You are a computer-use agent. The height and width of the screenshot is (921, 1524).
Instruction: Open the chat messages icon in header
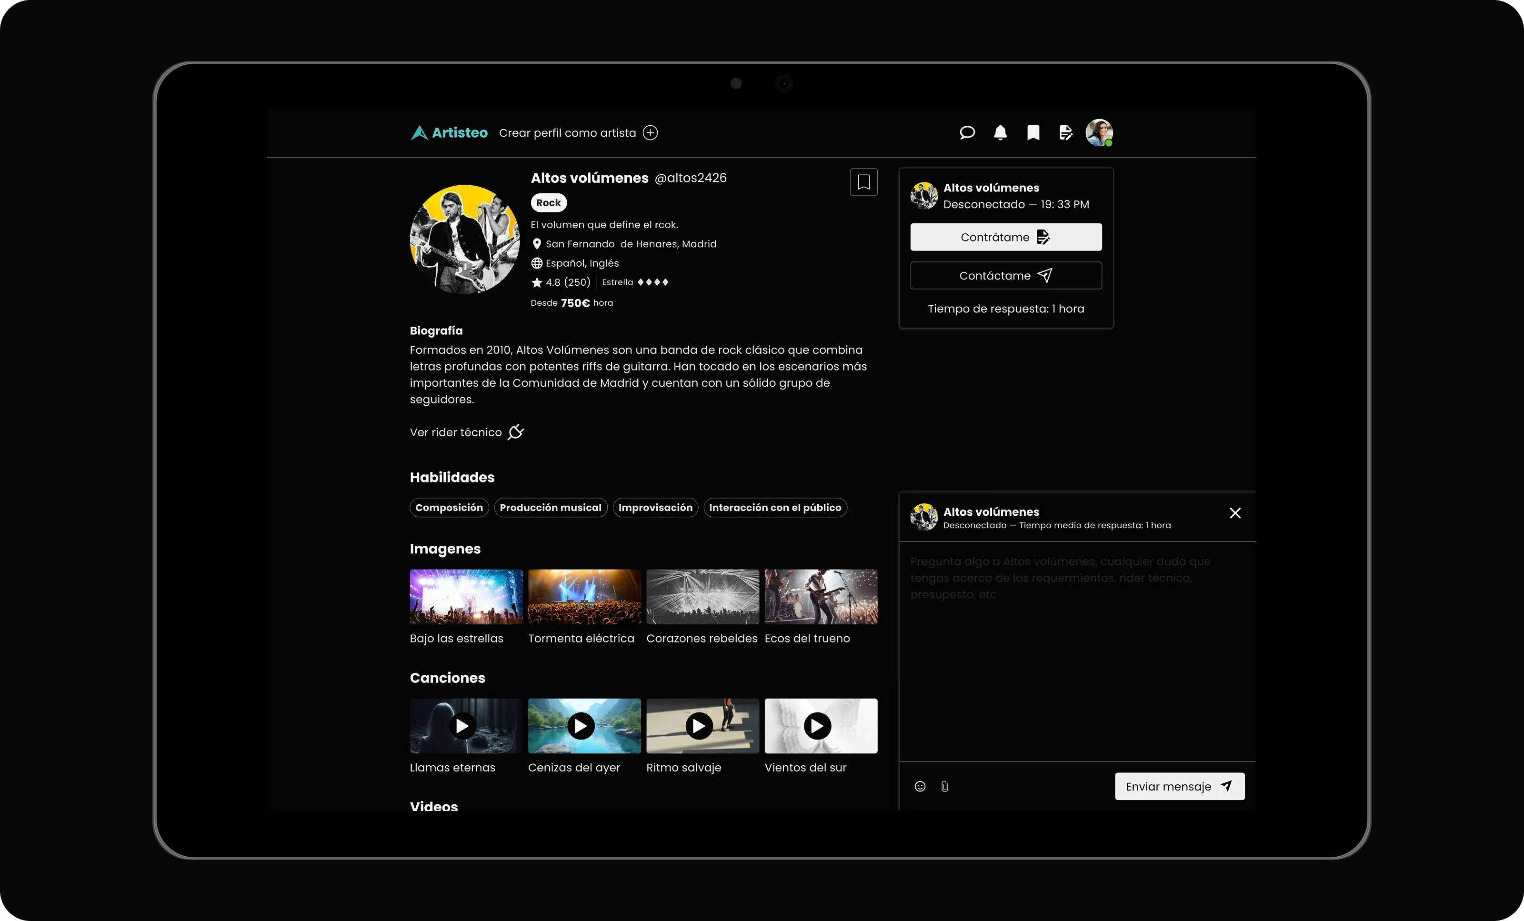967,133
